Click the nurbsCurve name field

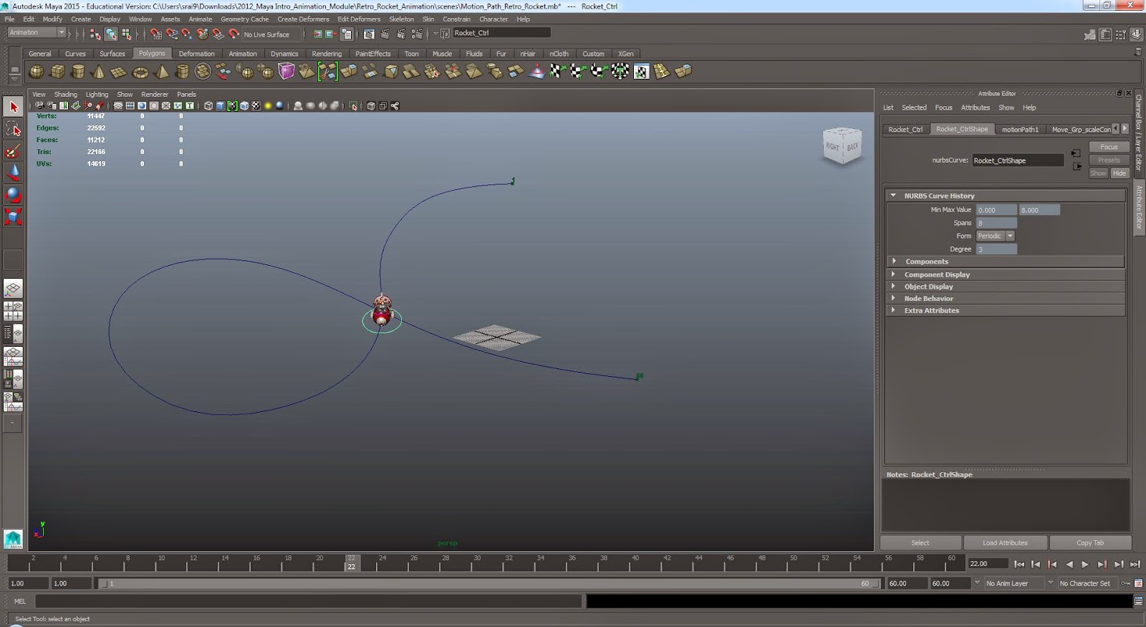tap(1017, 161)
